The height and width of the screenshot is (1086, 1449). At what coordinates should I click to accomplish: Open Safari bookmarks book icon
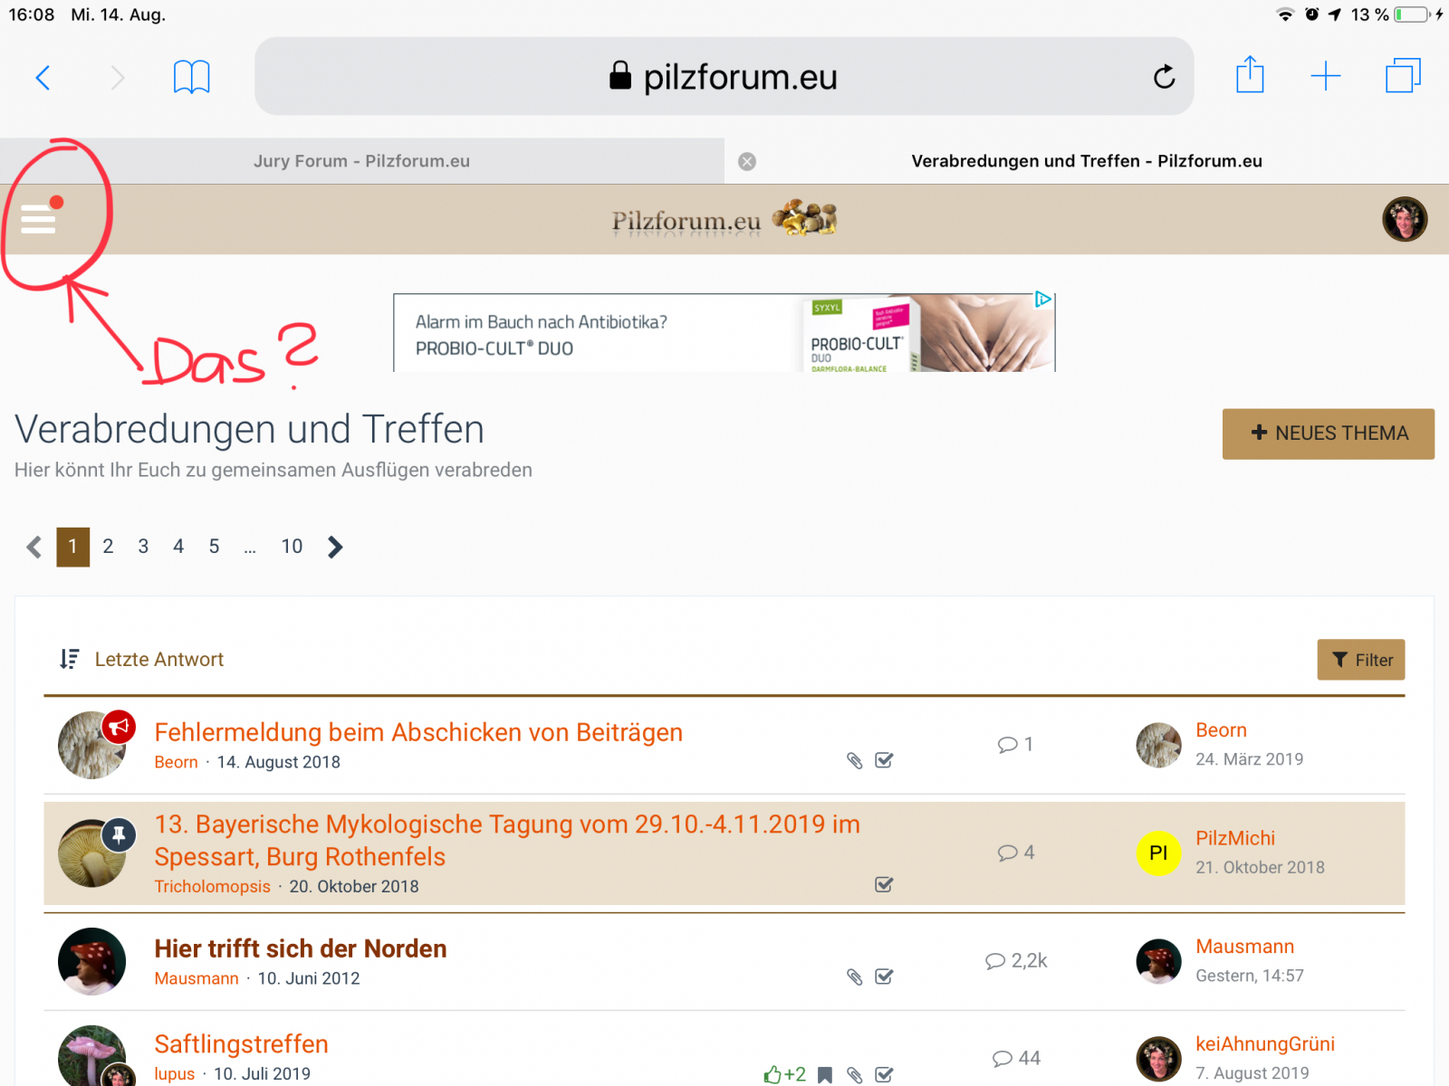pos(191,78)
